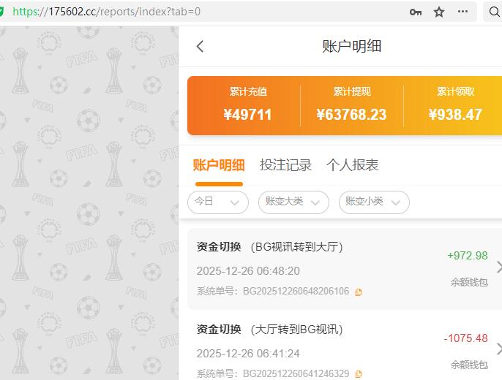Bookmark page with the star icon
The image size is (502, 380).
(439, 12)
